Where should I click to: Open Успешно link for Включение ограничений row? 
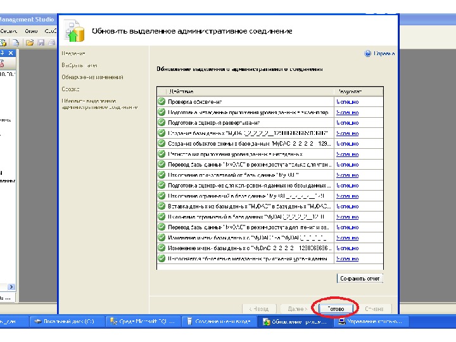(x=347, y=217)
